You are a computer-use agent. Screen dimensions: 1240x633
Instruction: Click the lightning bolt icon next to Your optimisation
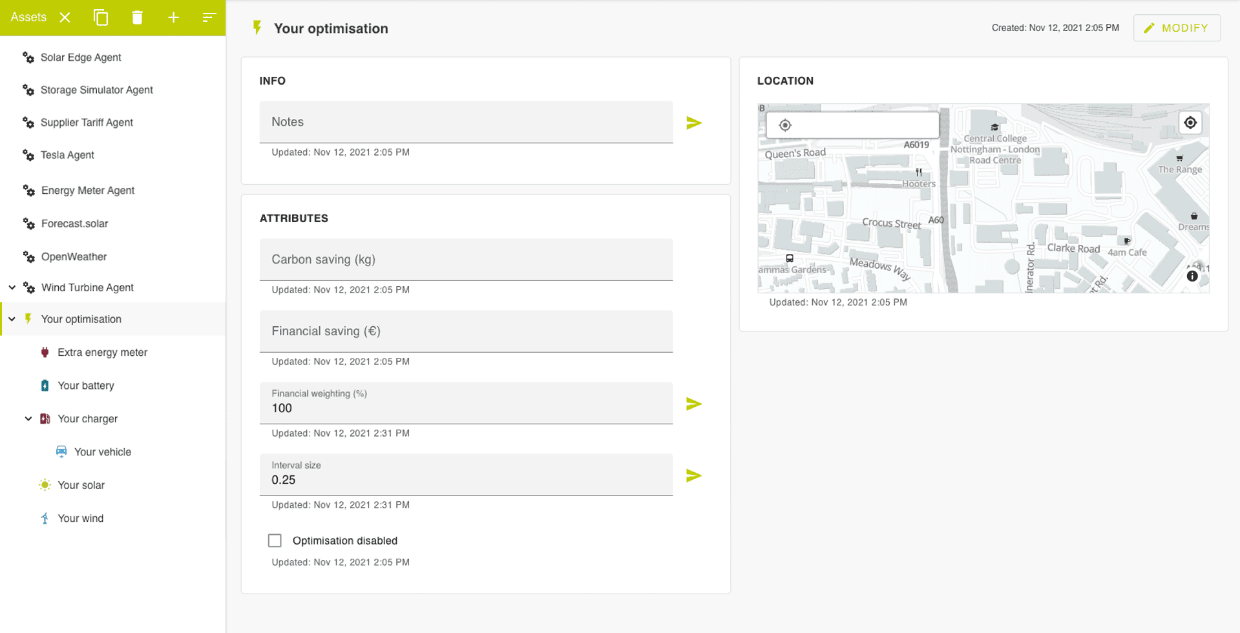[28, 318]
